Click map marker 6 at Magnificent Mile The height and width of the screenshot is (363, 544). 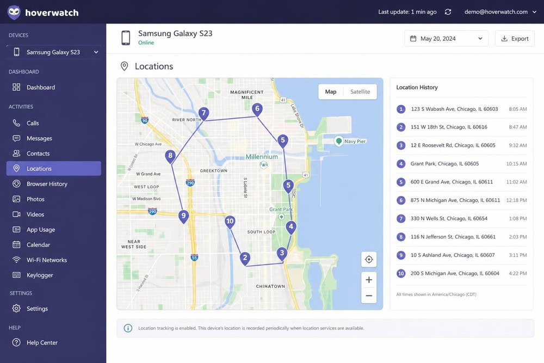[257, 109]
